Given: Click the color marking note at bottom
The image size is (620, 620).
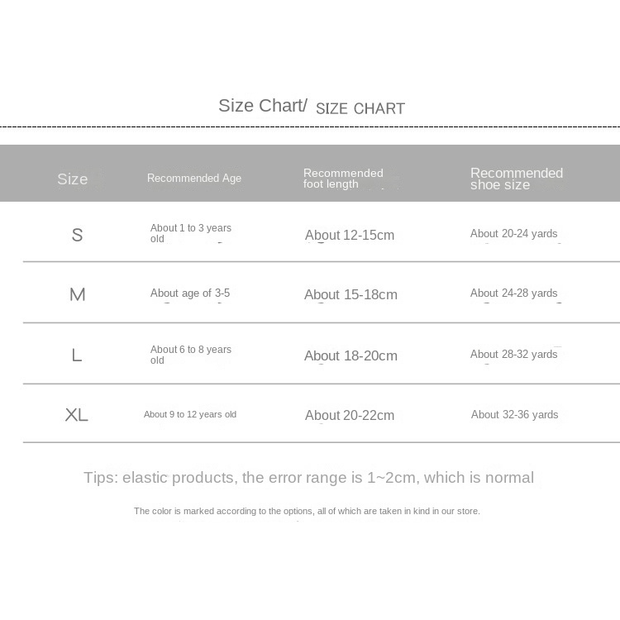Looking at the screenshot, I should [x=307, y=512].
